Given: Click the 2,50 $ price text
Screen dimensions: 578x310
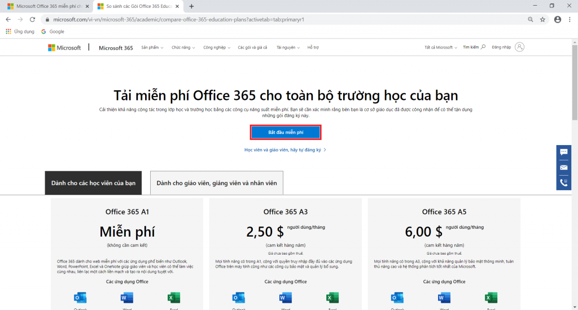Looking at the screenshot, I should pos(265,232).
